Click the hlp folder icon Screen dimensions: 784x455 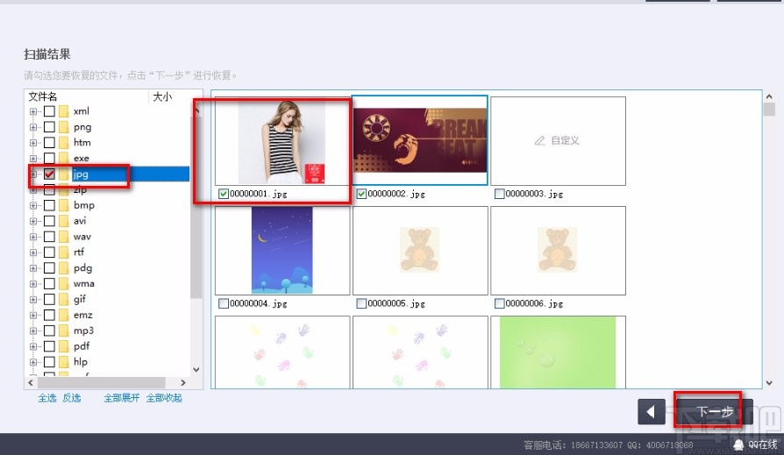click(63, 362)
